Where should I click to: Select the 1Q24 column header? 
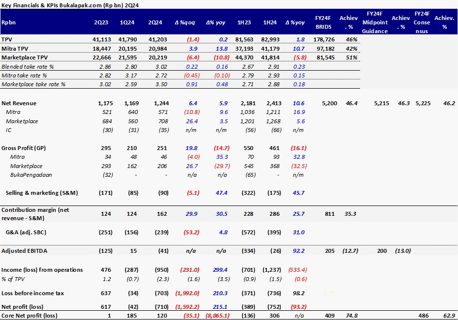tap(127, 22)
